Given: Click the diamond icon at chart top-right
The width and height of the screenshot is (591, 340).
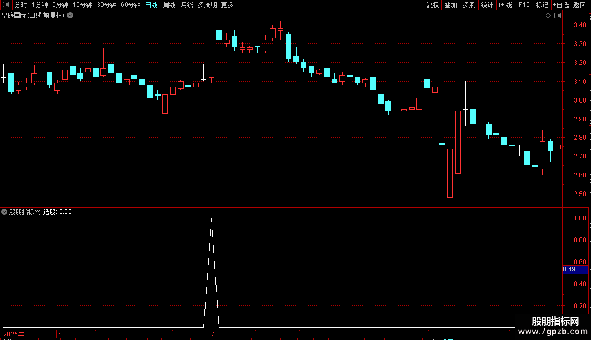Looking at the screenshot, I should pos(548,16).
